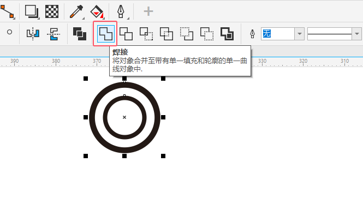This screenshot has width=363, height=210.
Task: Click the Mirror vertically icon
Action: pyautogui.click(x=53, y=34)
